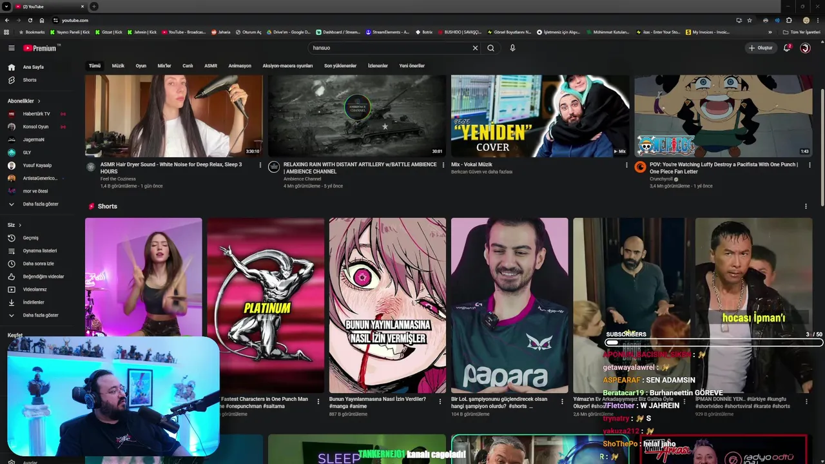Screen dimensions: 825x464
Task: Open the Botrix bookmark
Action: (425, 32)
